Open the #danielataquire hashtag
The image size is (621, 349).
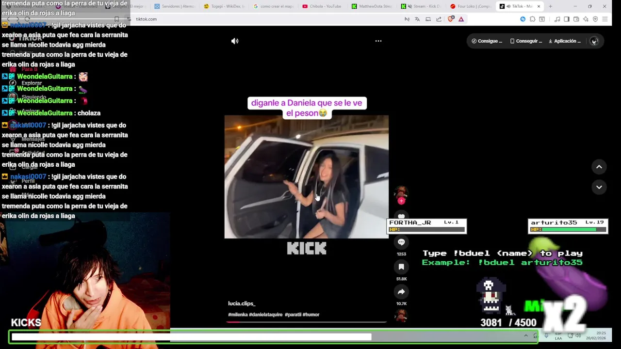[266, 315]
